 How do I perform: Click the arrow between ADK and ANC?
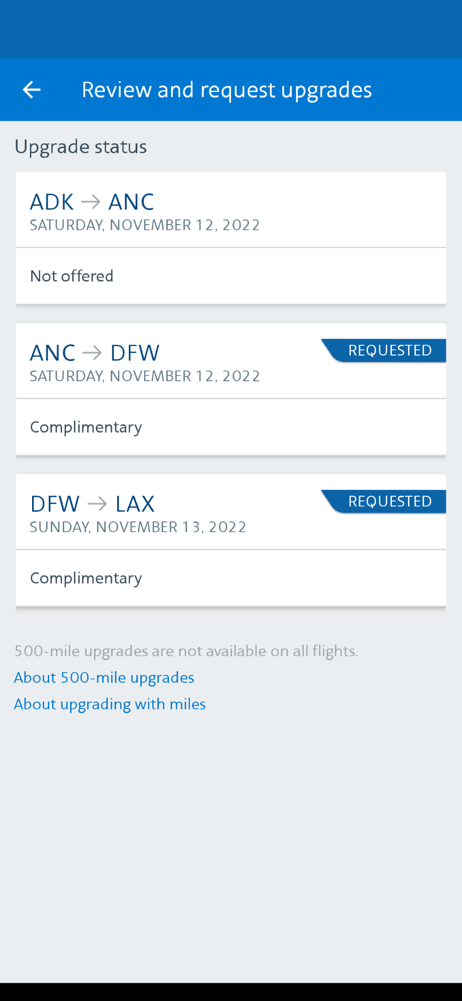(91, 202)
